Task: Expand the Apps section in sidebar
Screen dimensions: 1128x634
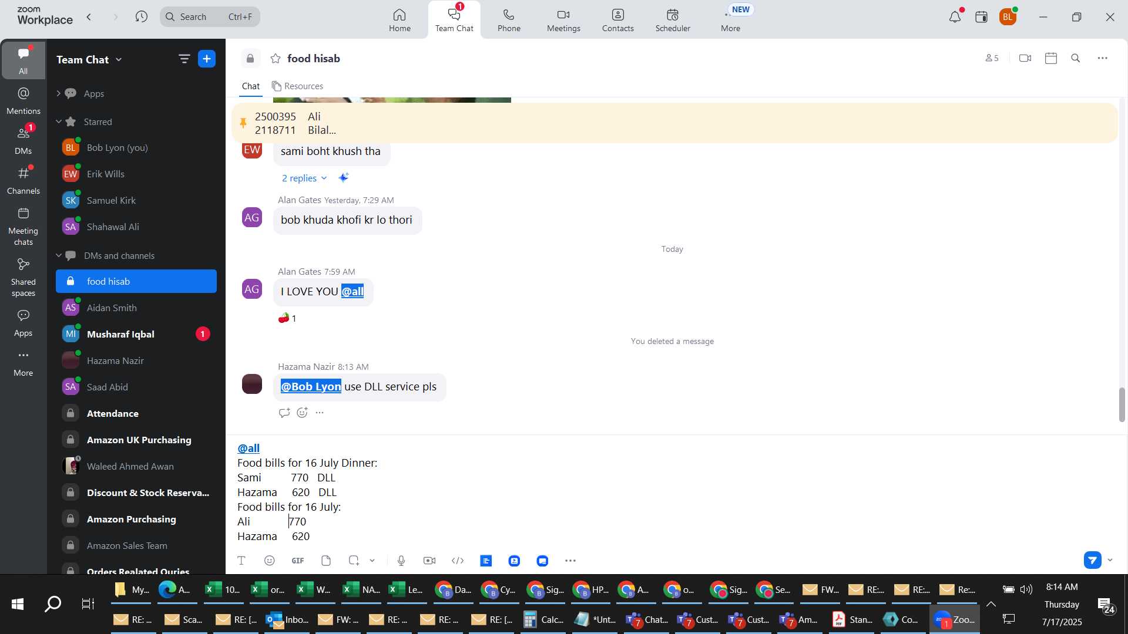Action: point(58,93)
